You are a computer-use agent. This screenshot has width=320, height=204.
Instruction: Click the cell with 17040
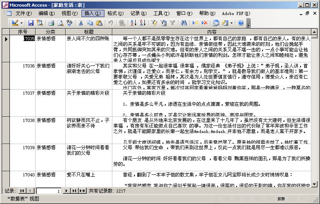[23, 179]
